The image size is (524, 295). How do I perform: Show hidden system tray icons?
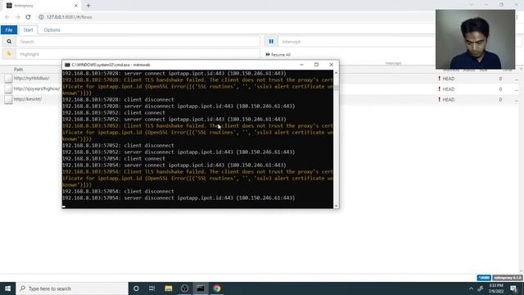click(x=471, y=288)
